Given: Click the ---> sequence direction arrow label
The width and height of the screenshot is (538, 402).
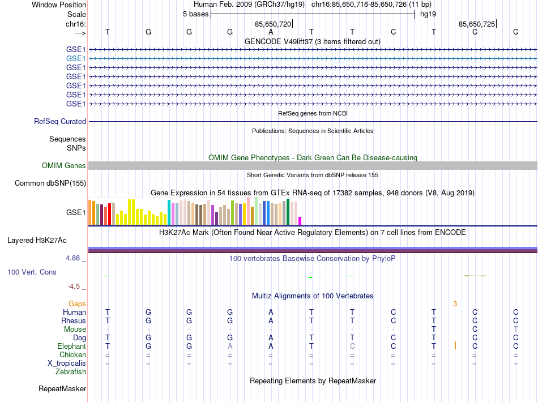Looking at the screenshot, I should [80, 33].
